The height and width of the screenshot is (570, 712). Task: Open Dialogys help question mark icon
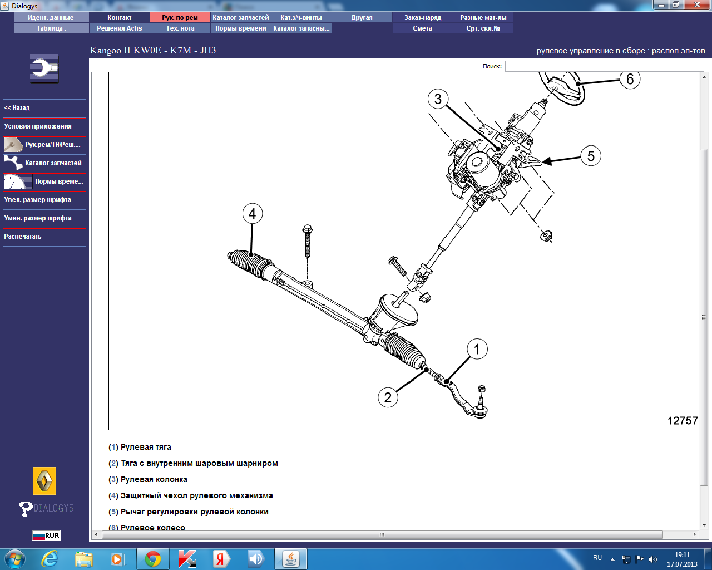click(26, 508)
